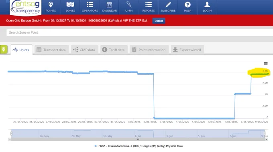Click the green map pin button
Image resolution: width=273 pixels, height=152 pixels.
(x=4, y=50)
